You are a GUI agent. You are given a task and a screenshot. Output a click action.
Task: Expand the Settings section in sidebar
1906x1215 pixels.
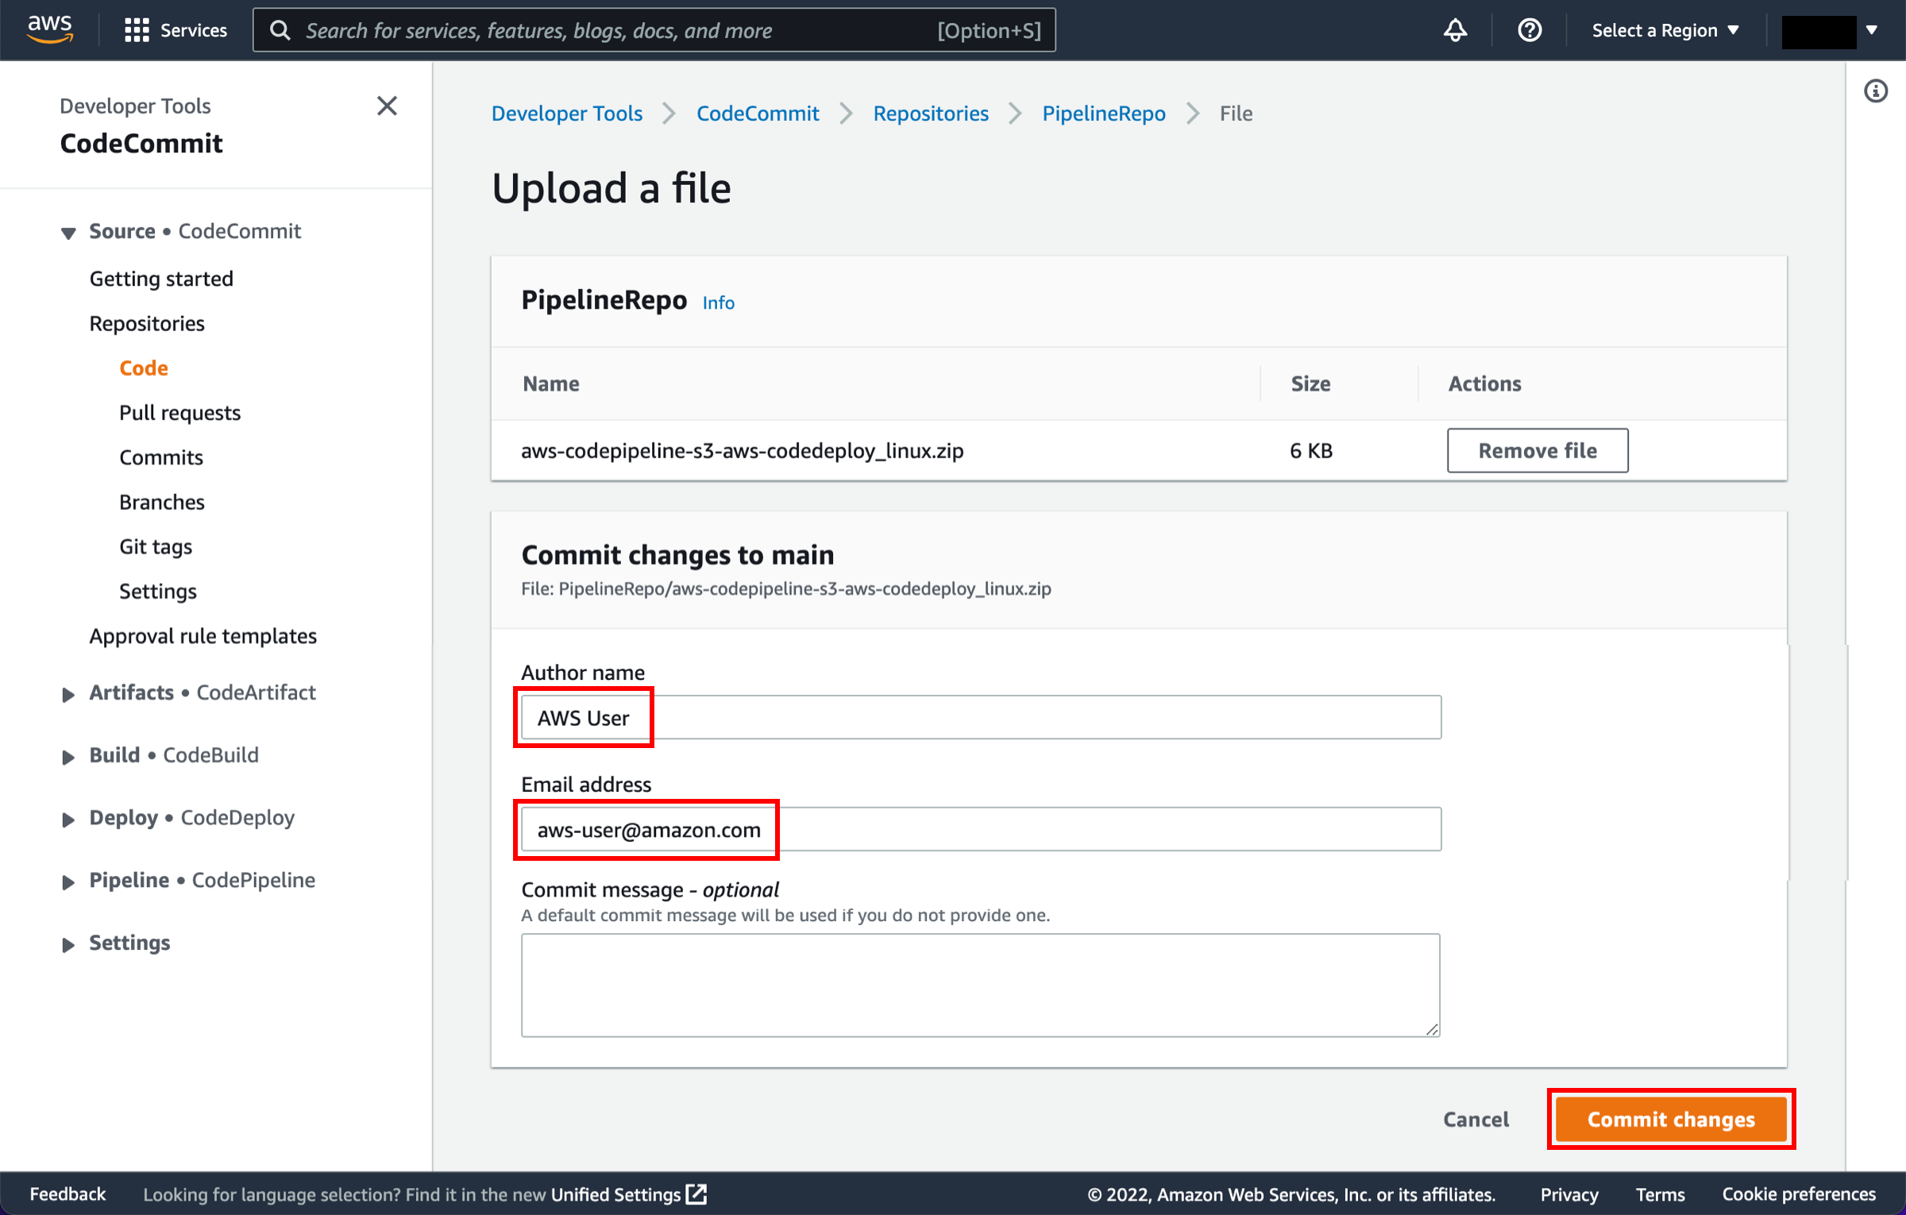point(68,943)
